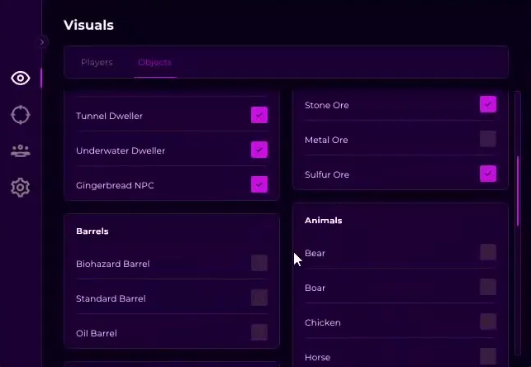Enable the Biohazard Barrel checkbox
The width and height of the screenshot is (531, 367).
tap(259, 263)
